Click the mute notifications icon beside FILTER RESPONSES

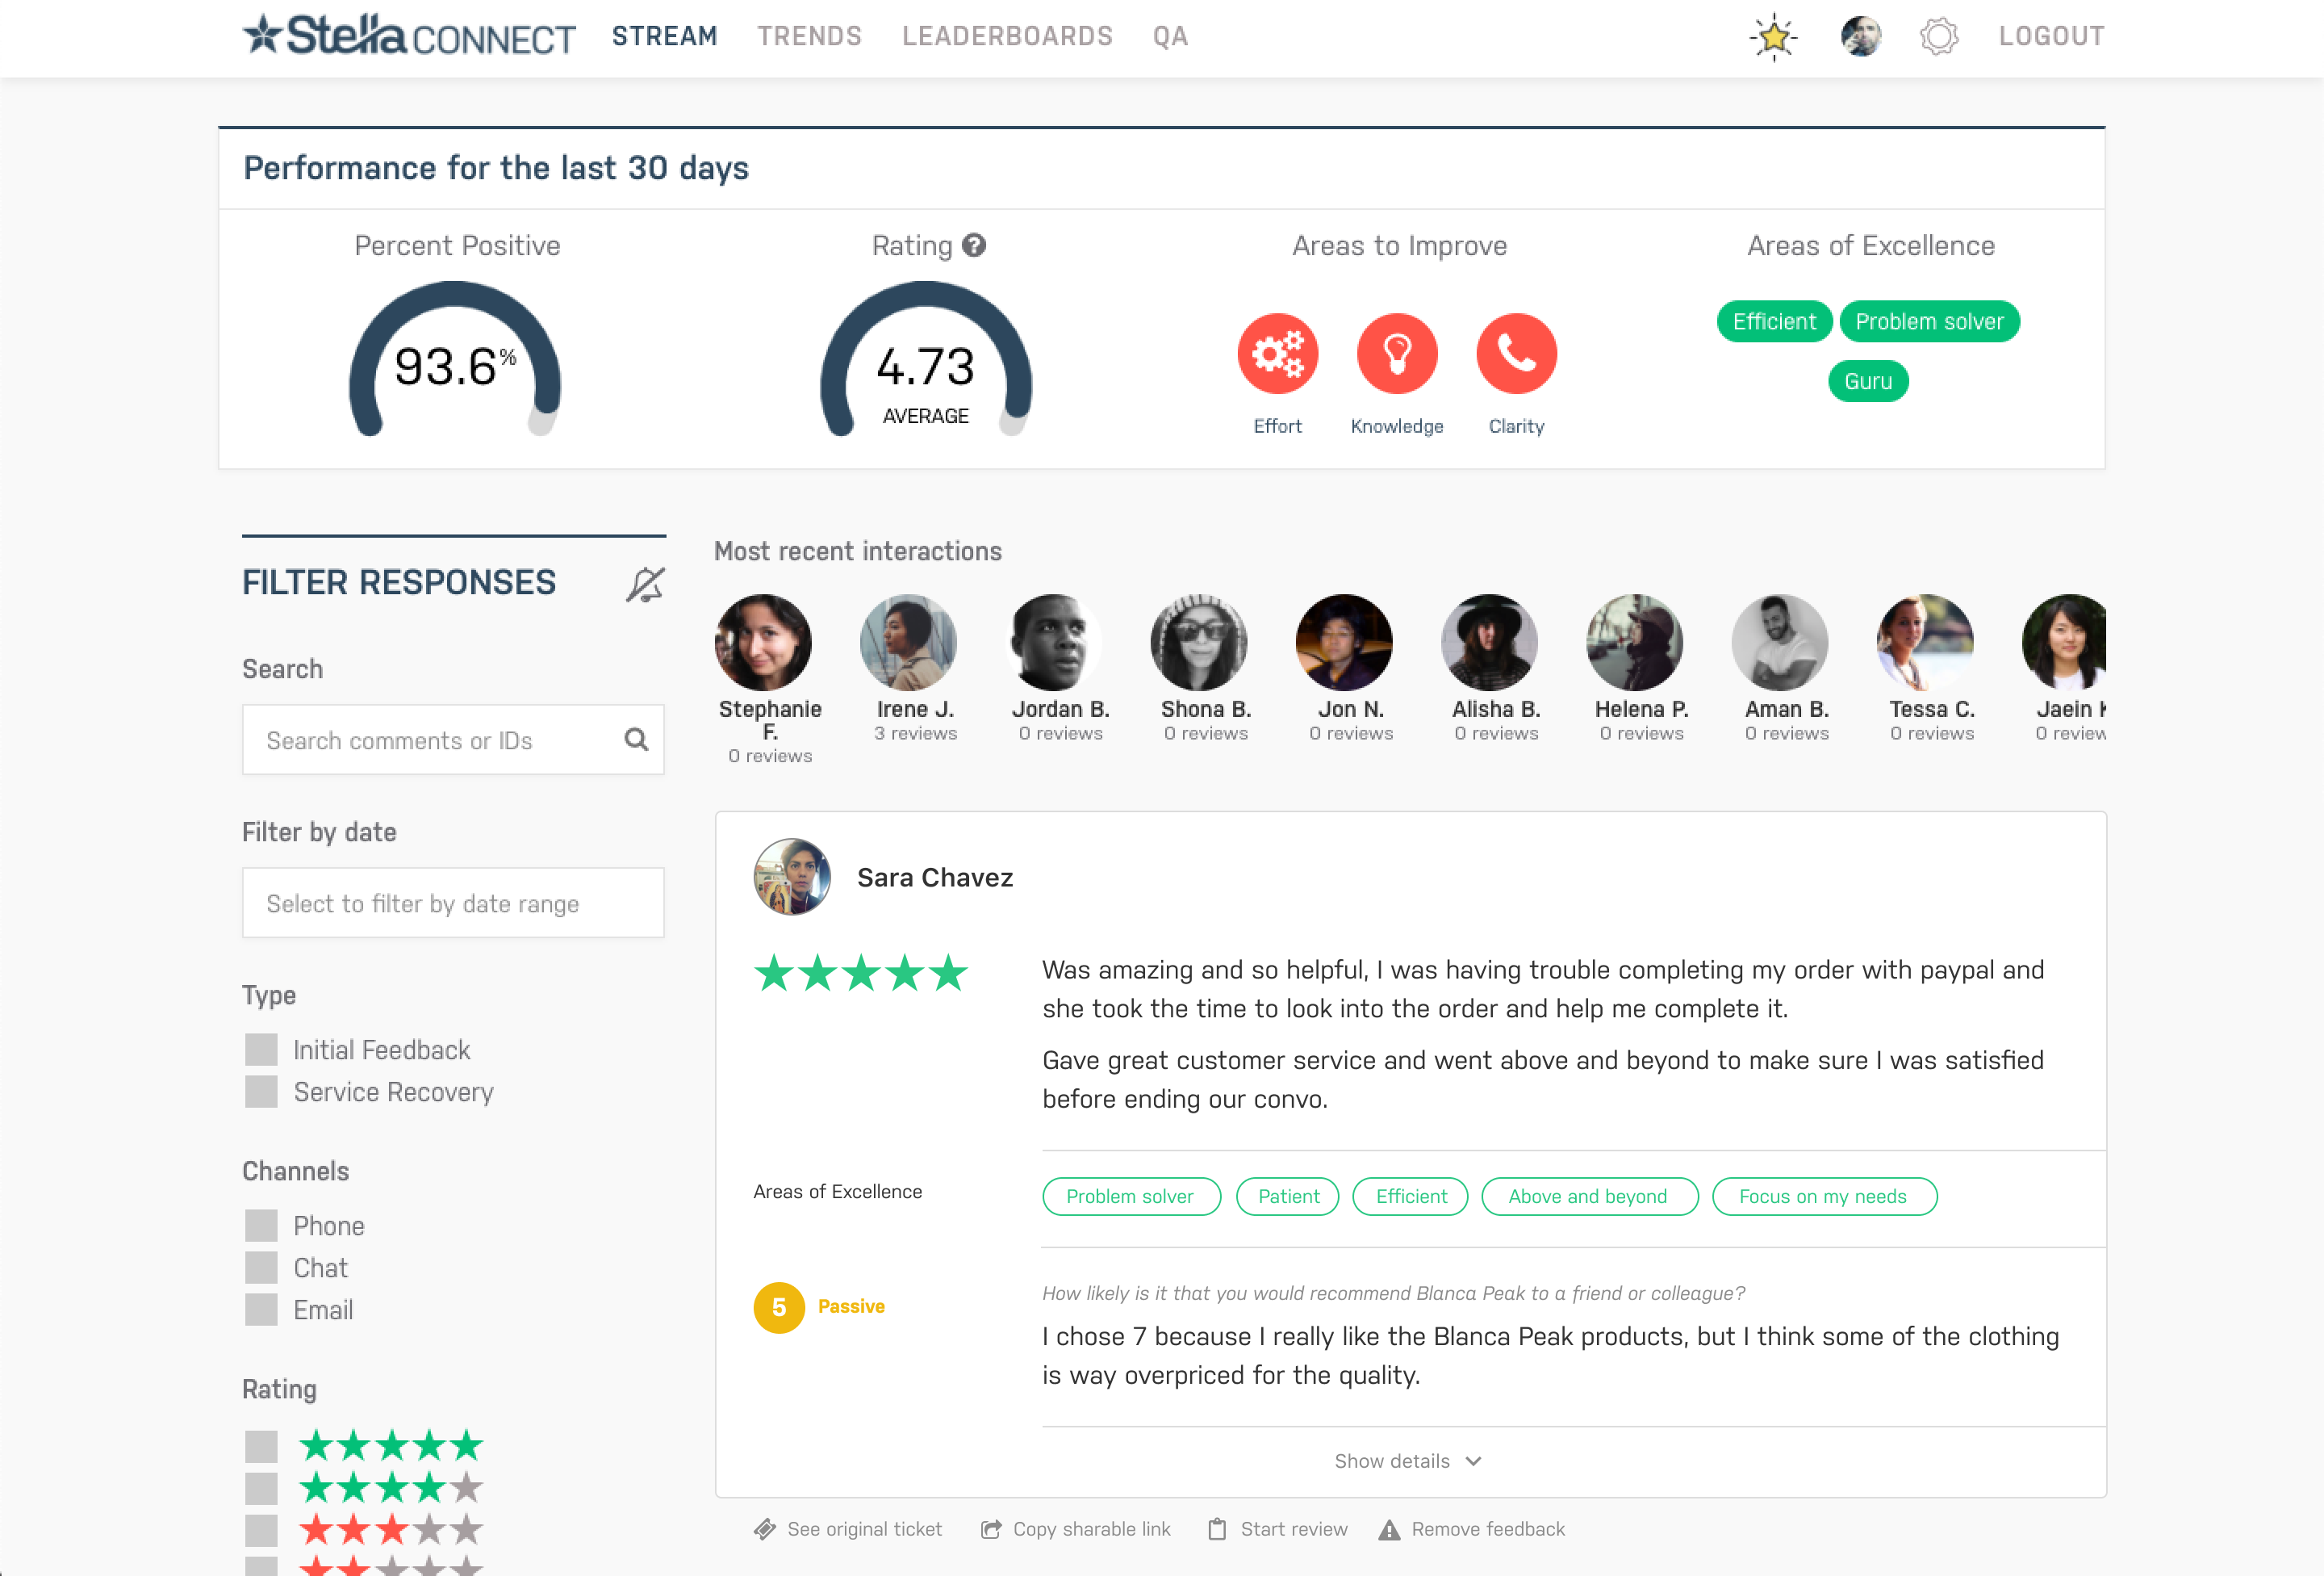point(645,584)
